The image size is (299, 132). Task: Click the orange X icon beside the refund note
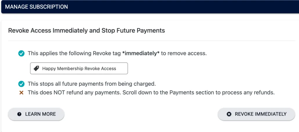click(x=21, y=93)
